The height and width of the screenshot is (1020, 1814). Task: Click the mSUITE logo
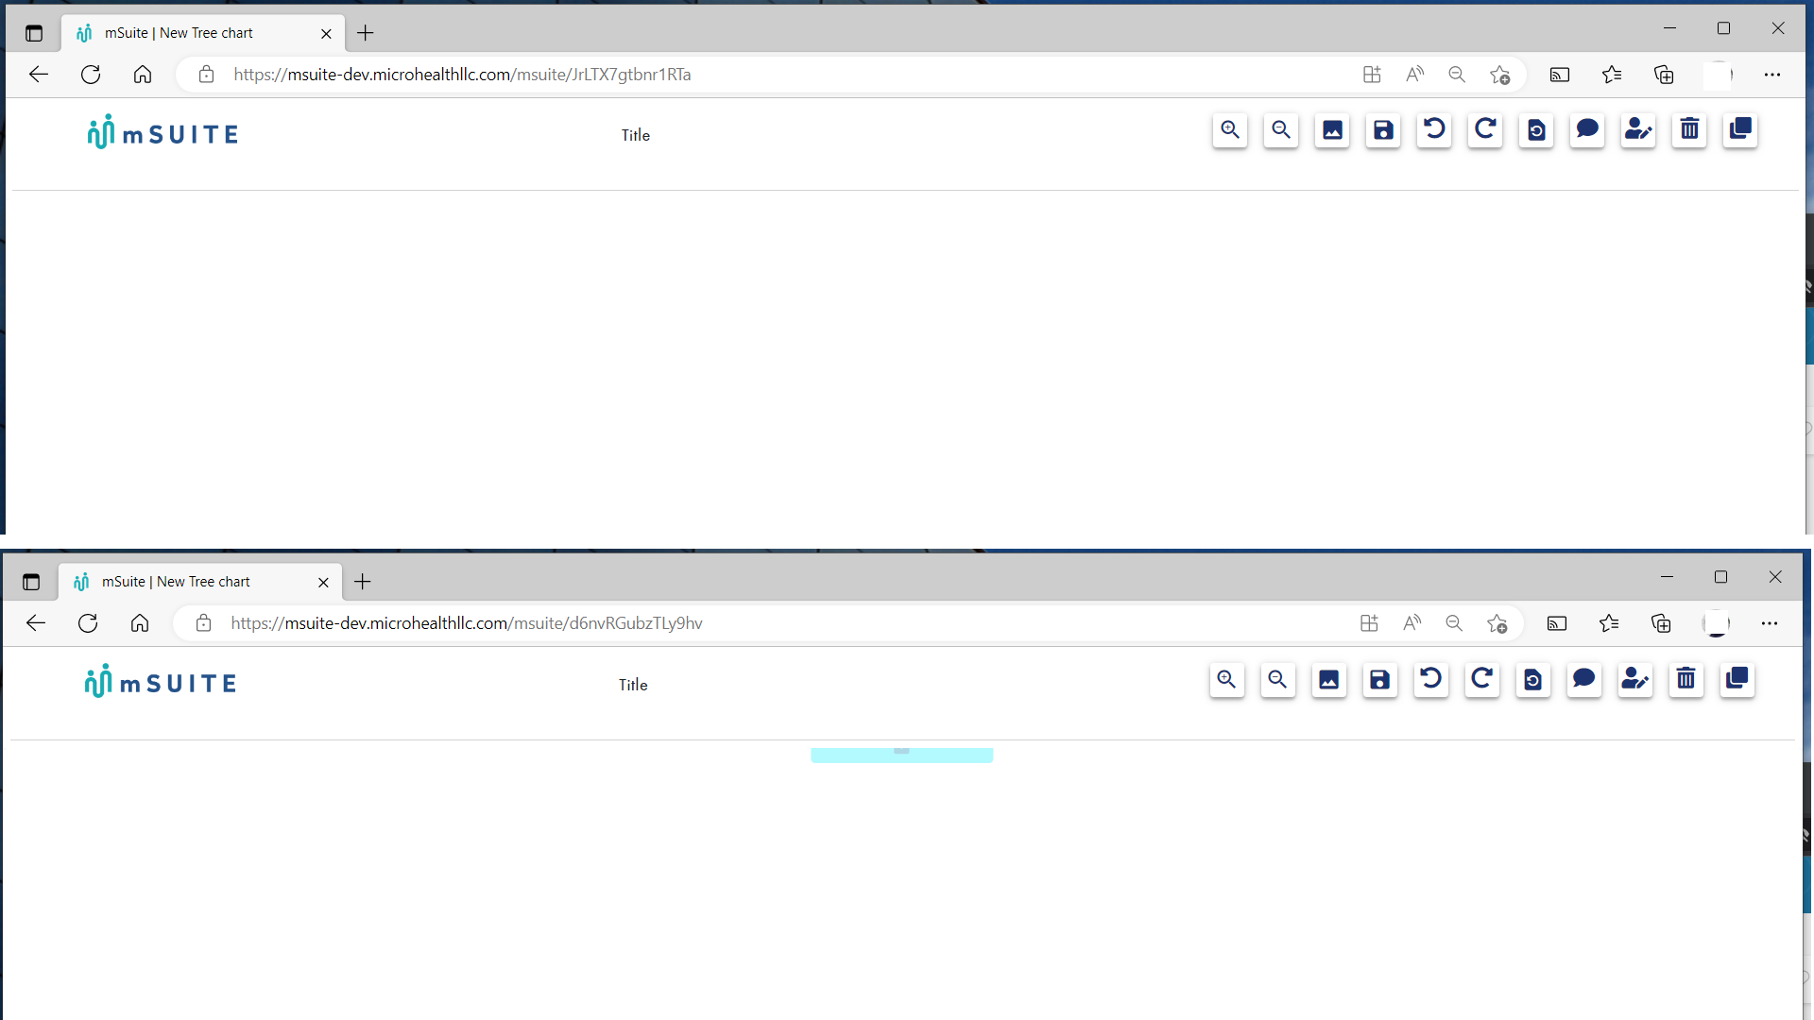[x=162, y=131]
